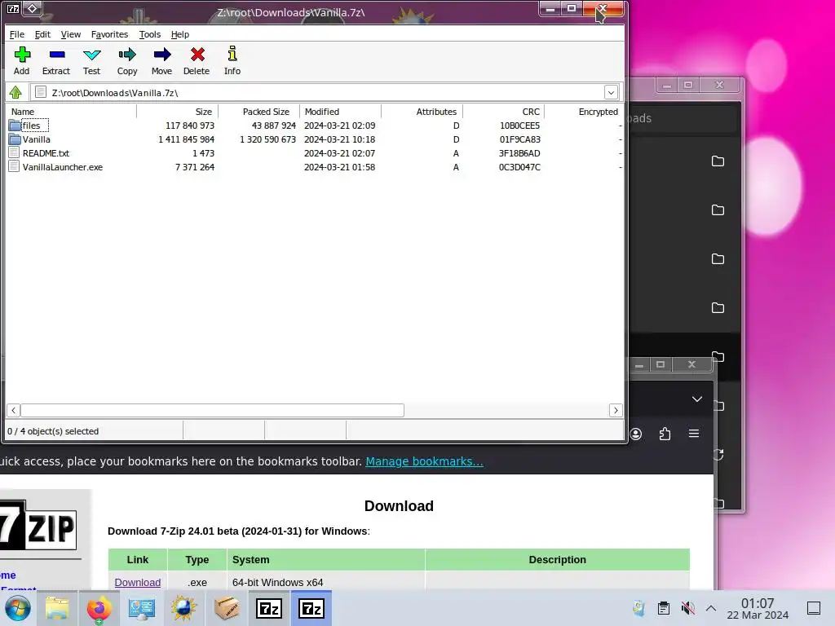Viewport: 835px width, 626px height.
Task: Open the Edit menu
Action: point(42,34)
